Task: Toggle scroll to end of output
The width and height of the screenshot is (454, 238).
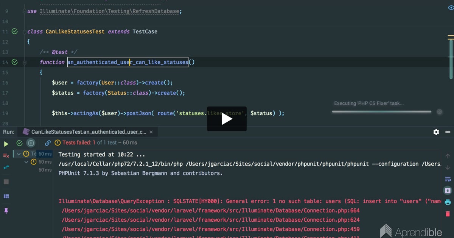Action: (x=448, y=190)
